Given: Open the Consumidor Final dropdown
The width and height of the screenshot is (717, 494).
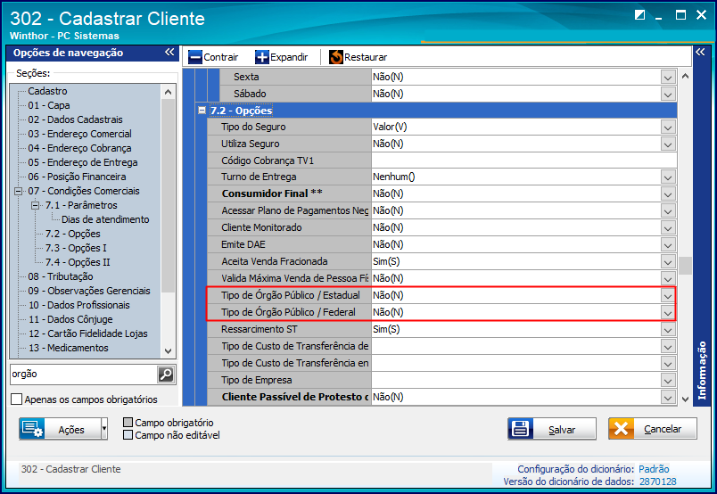Looking at the screenshot, I should [x=668, y=193].
